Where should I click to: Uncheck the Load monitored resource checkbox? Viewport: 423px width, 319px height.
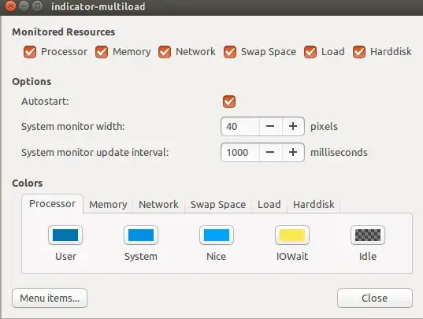pos(310,52)
